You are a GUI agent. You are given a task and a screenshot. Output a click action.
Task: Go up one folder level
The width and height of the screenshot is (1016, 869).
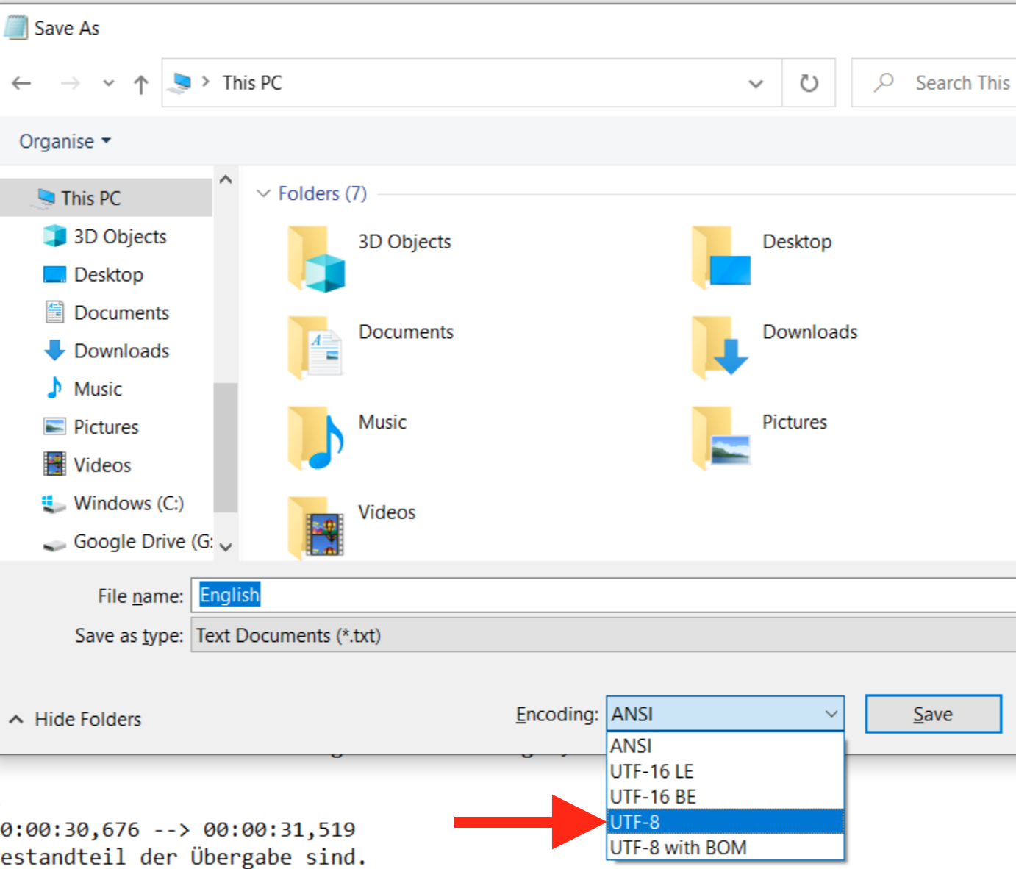[140, 84]
